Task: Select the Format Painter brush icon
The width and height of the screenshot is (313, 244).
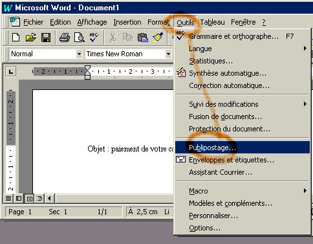Action: tap(158, 38)
